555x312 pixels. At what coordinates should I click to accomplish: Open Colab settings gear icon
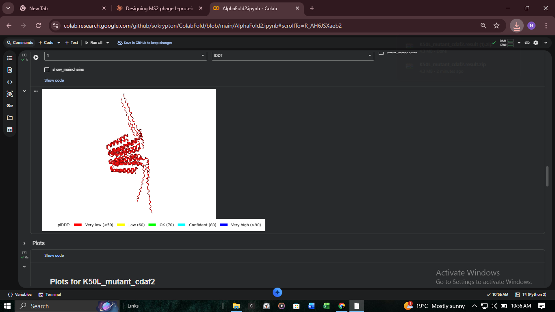tap(536, 43)
